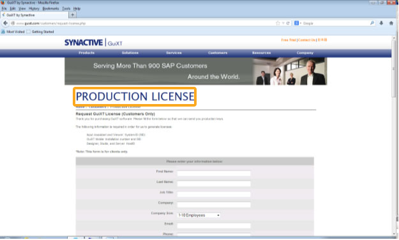
Task: Open the Bookmarks menu
Action: point(50,9)
